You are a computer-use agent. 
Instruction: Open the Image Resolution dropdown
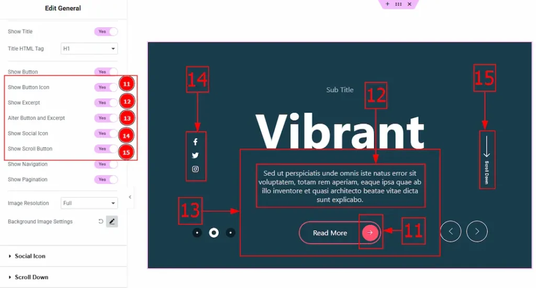(89, 203)
